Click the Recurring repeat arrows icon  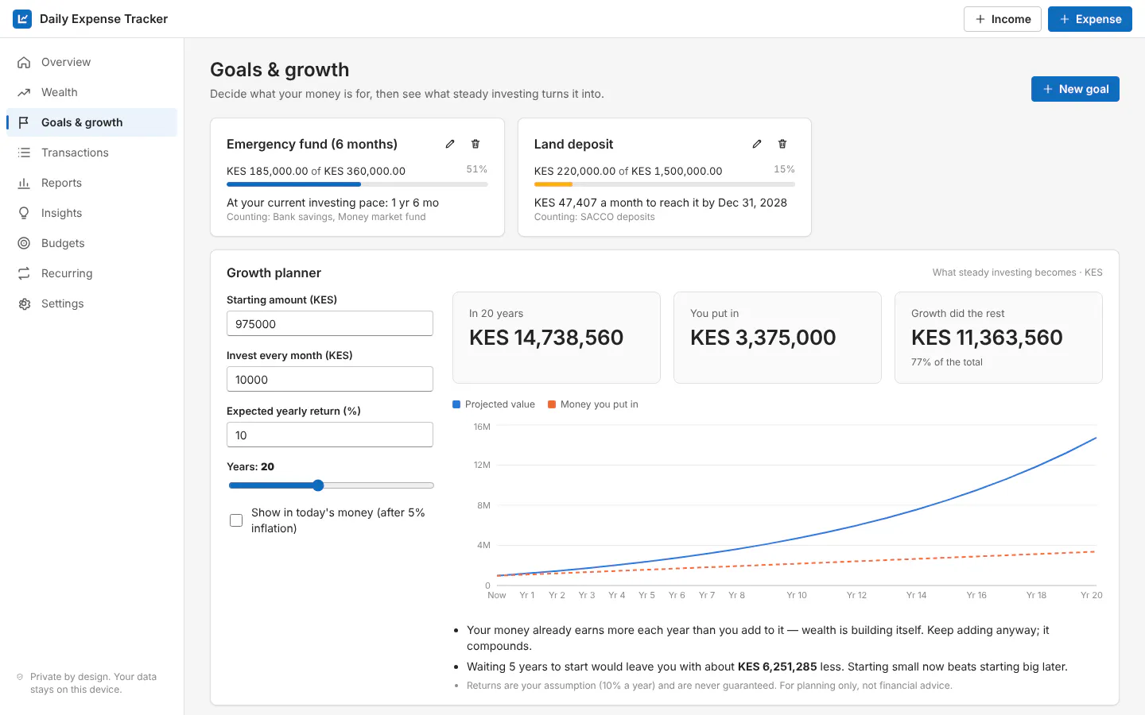point(24,273)
